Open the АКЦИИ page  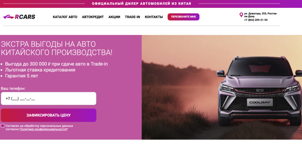pos(114,17)
